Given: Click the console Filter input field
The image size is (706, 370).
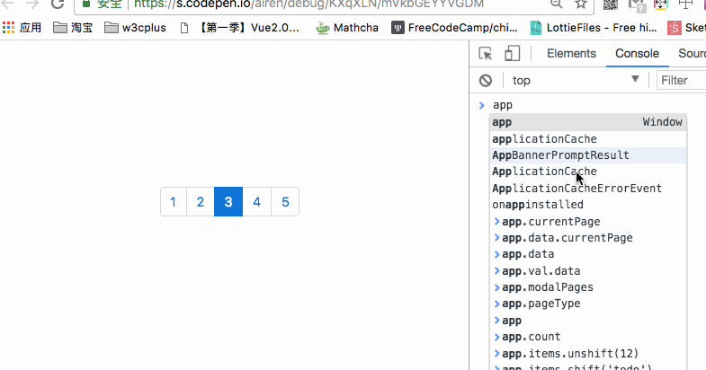Looking at the screenshot, I should pyautogui.click(x=682, y=81).
